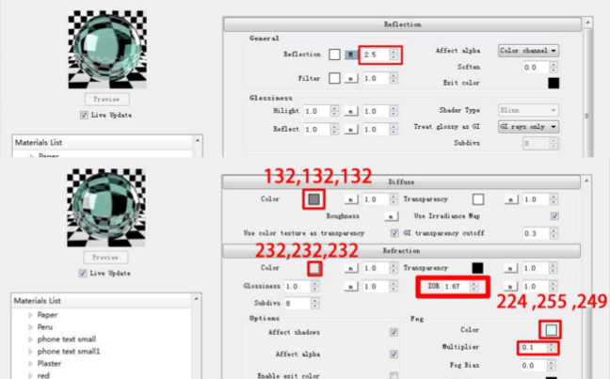Click the Refraction Glossiness 1.0 value field
This screenshot has height=379, width=610.
297,287
